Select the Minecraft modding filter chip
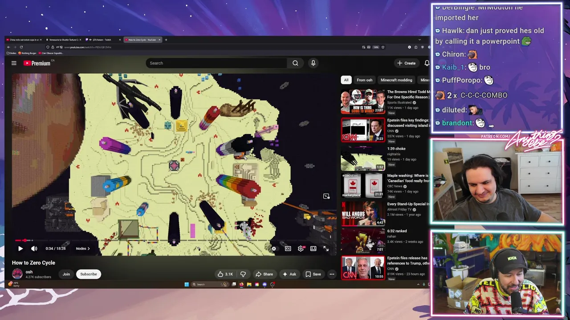 click(x=396, y=80)
